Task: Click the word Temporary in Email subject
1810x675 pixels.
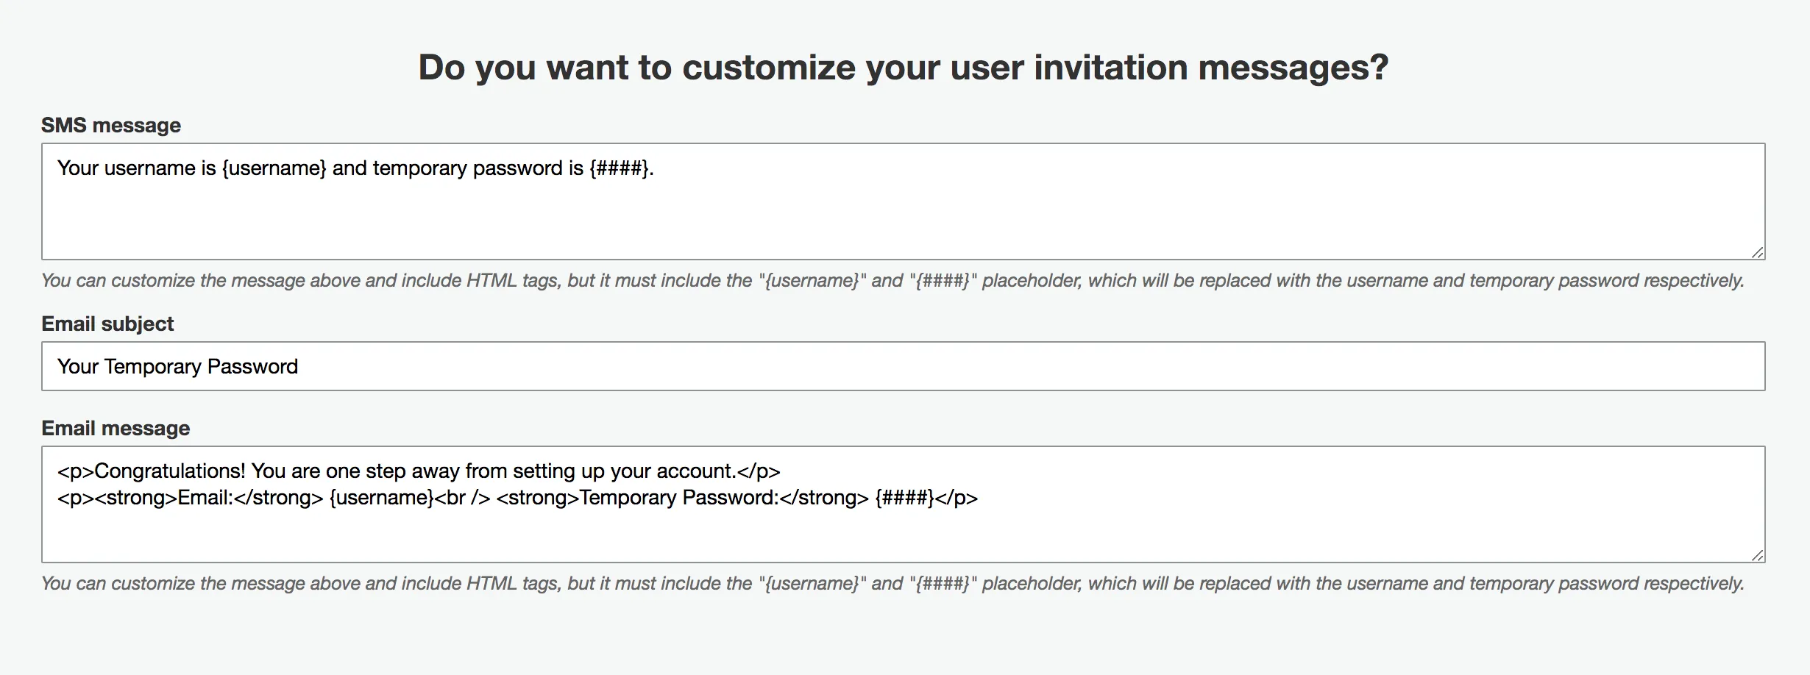Action: point(152,367)
